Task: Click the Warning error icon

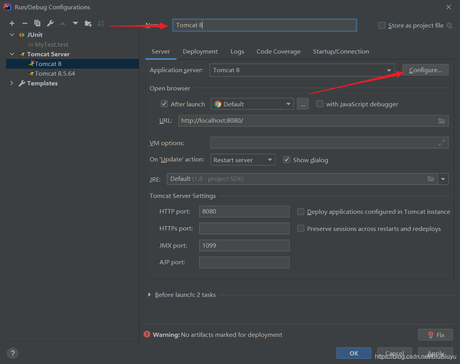Action: [147, 335]
